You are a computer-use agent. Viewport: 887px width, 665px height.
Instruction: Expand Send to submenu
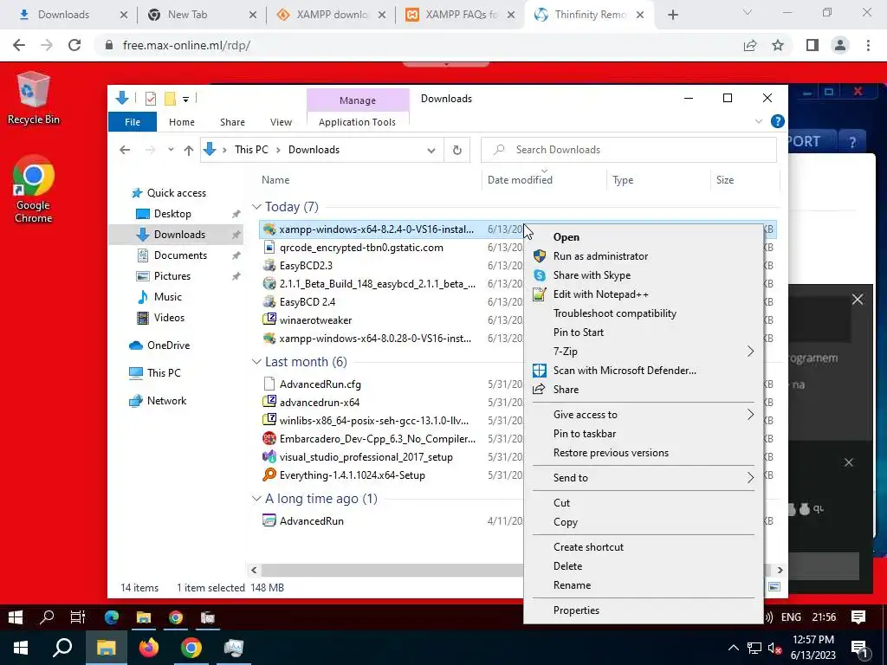750,478
